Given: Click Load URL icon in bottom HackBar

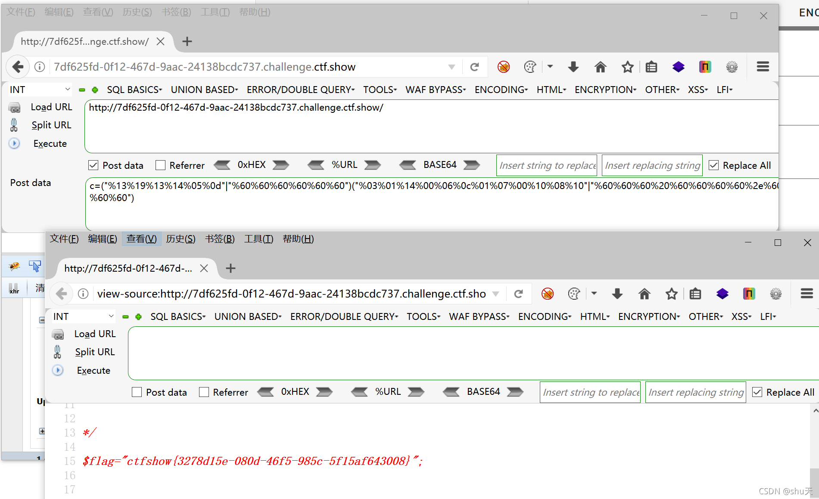Looking at the screenshot, I should click(58, 334).
